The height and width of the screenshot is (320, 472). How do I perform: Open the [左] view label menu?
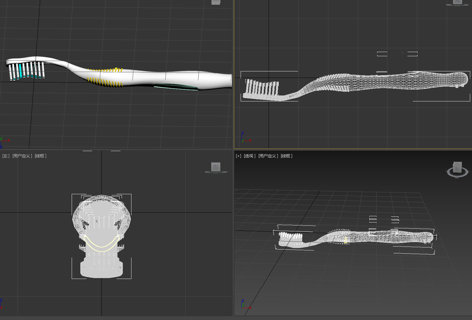click(x=6, y=156)
